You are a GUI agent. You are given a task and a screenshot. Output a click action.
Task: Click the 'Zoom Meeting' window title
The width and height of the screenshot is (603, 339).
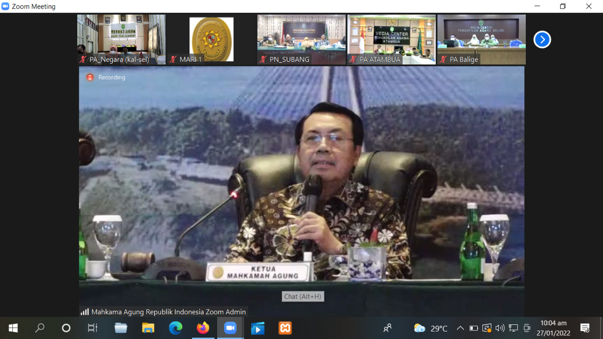[33, 7]
